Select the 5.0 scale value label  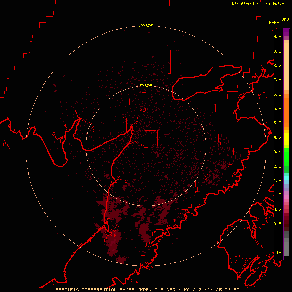[x=277, y=123]
